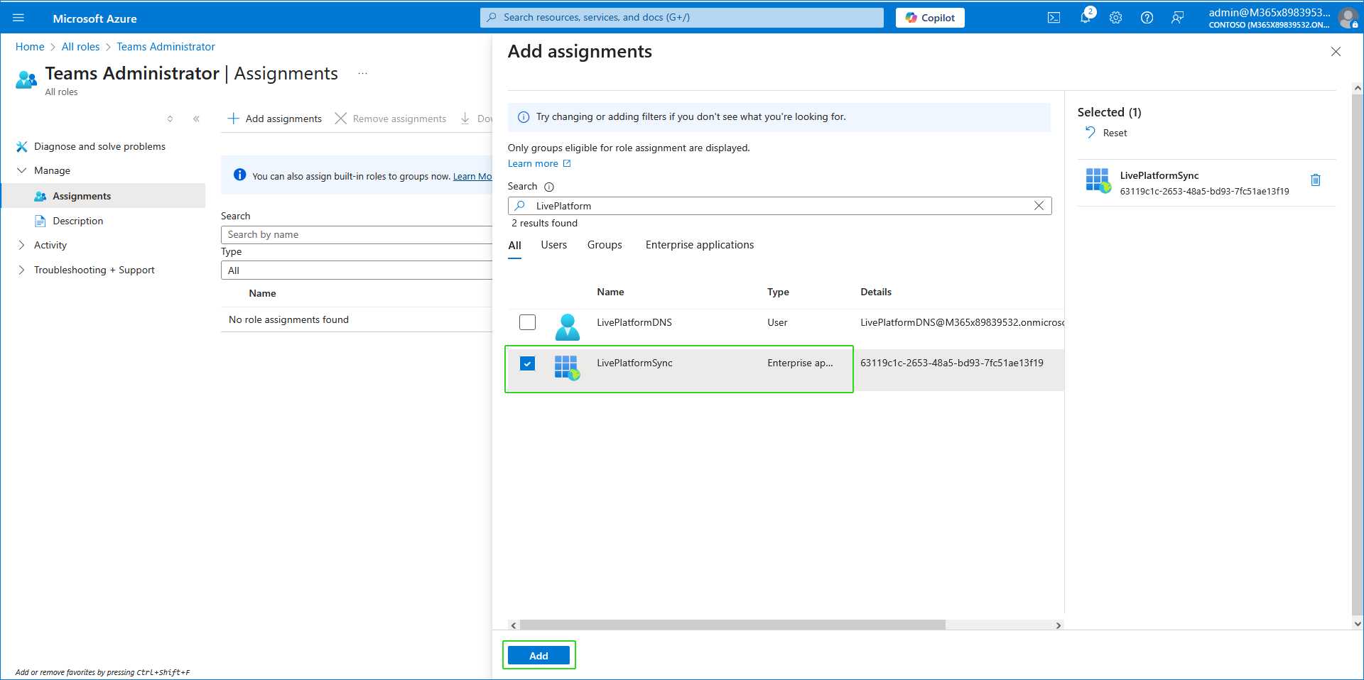This screenshot has width=1364, height=680.
Task: Check the LivePlatformDNS user checkbox
Action: [x=527, y=322]
